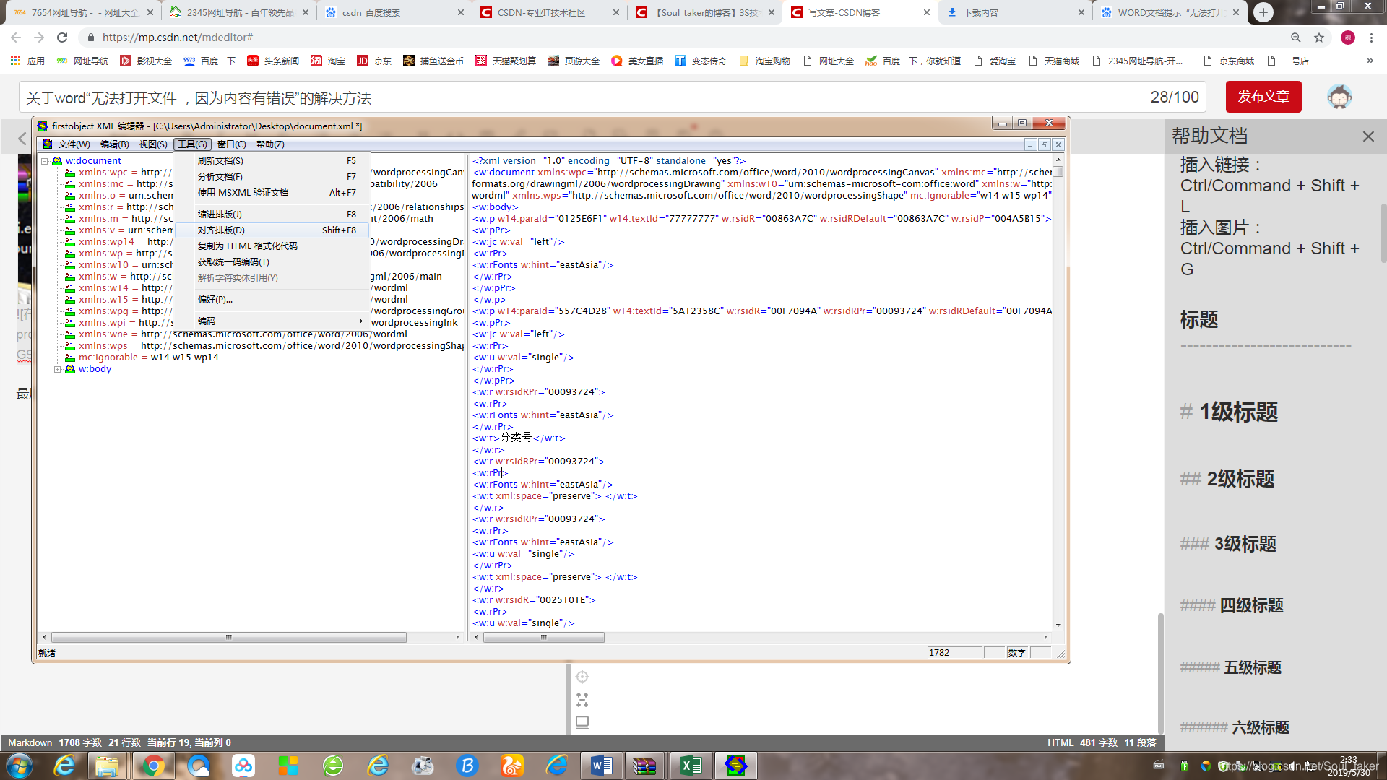The width and height of the screenshot is (1387, 780).
Task: Click left collapse arrow beside editor
Action: (x=22, y=139)
